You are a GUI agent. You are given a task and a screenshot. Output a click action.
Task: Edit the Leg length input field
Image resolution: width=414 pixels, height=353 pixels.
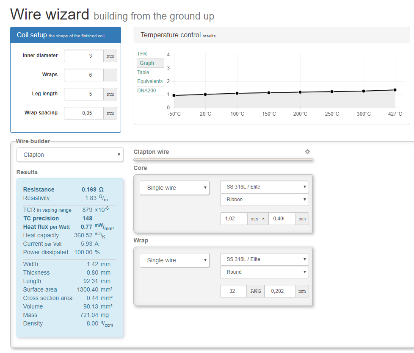84,94
